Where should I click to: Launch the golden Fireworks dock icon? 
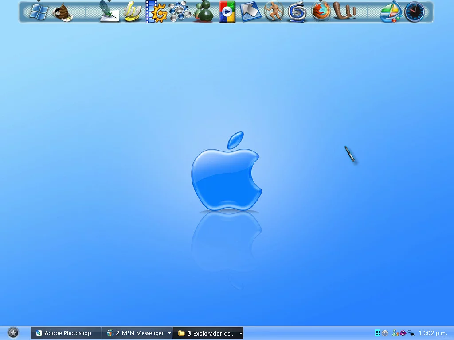point(132,12)
